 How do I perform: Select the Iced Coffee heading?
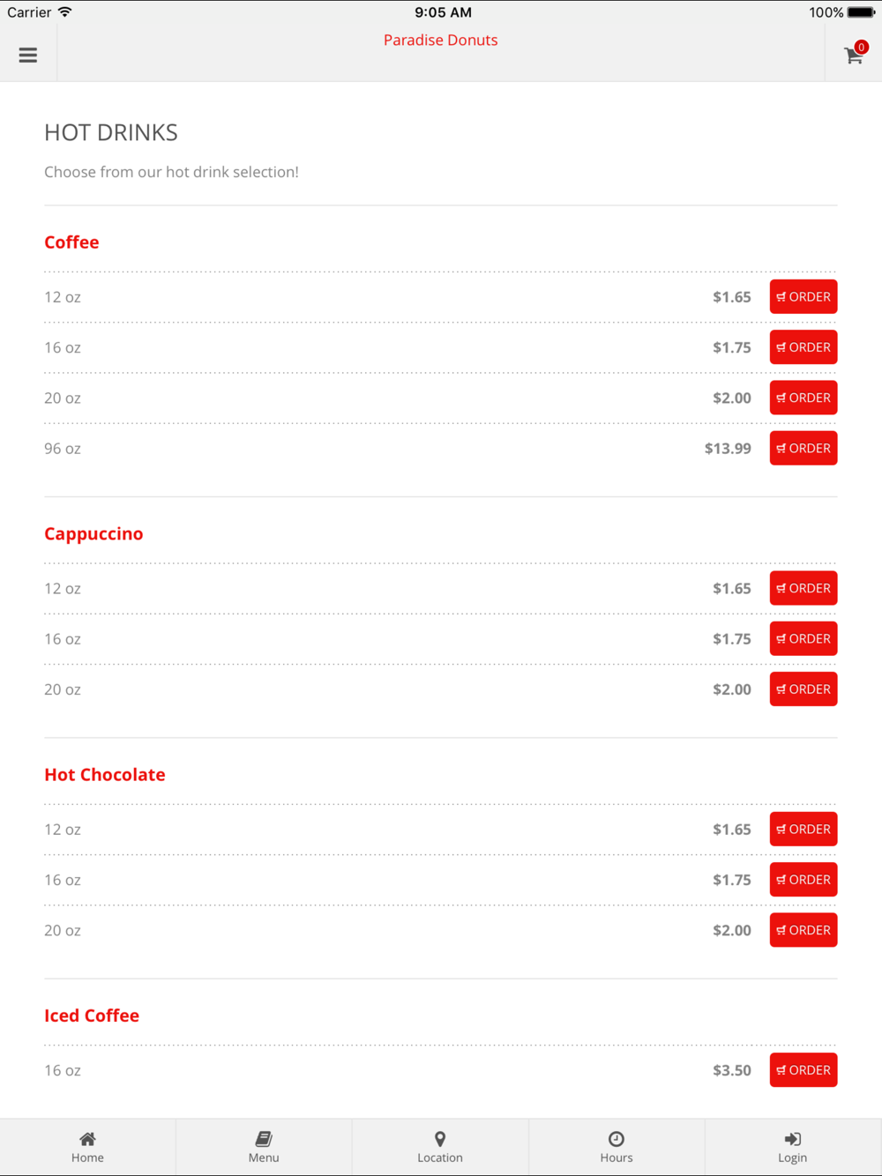click(92, 1016)
